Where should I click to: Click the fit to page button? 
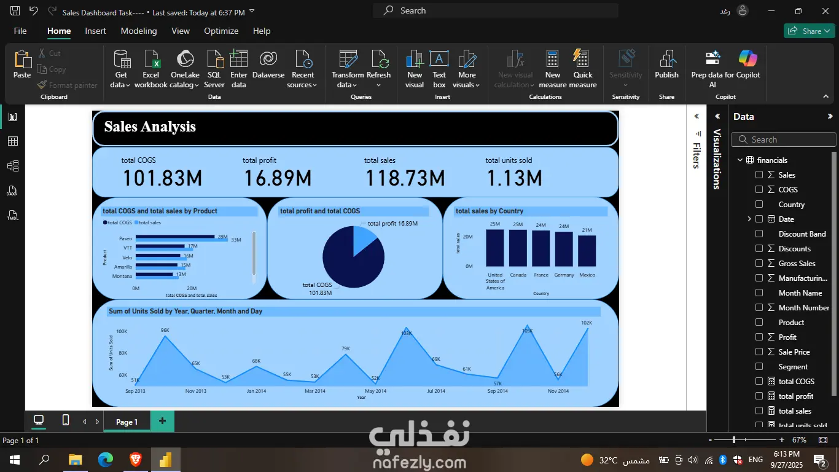click(x=823, y=440)
